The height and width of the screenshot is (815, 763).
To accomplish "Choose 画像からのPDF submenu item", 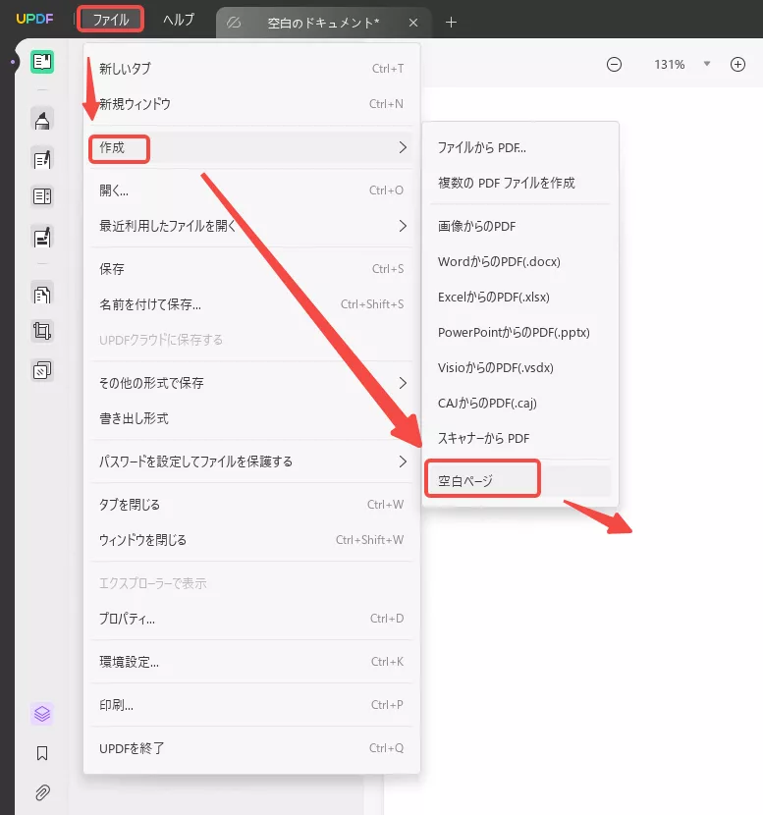I will (x=520, y=226).
